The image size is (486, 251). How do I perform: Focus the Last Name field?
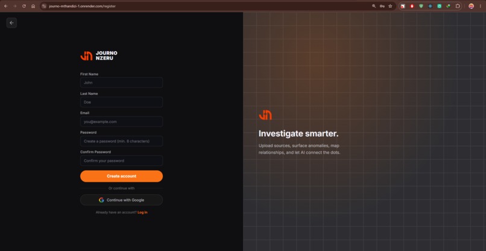tap(122, 102)
